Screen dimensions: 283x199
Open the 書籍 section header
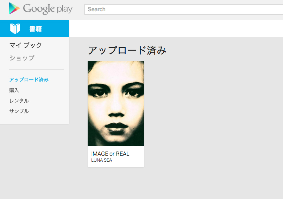click(34, 28)
